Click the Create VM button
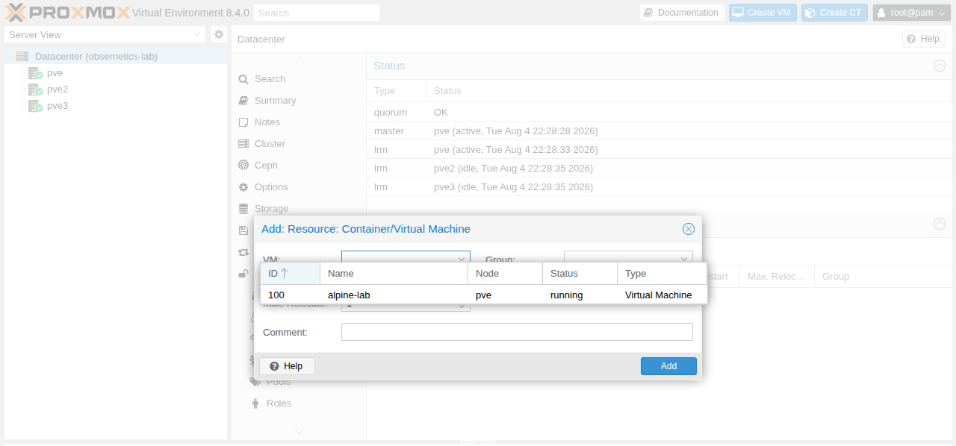The width and height of the screenshot is (956, 446). point(763,13)
